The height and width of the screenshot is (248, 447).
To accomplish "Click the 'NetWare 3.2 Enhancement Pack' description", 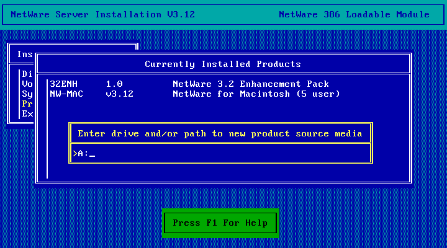I will (251, 84).
